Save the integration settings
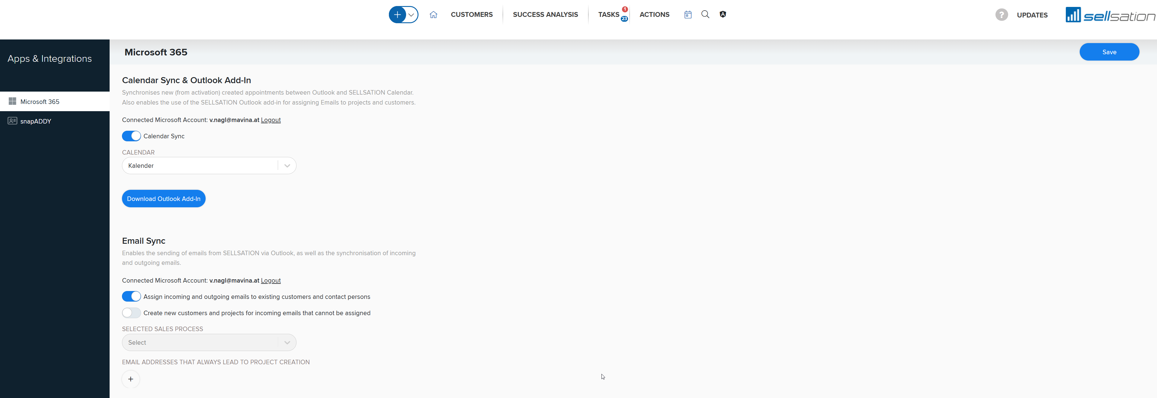Image resolution: width=1157 pixels, height=398 pixels. coord(1109,52)
